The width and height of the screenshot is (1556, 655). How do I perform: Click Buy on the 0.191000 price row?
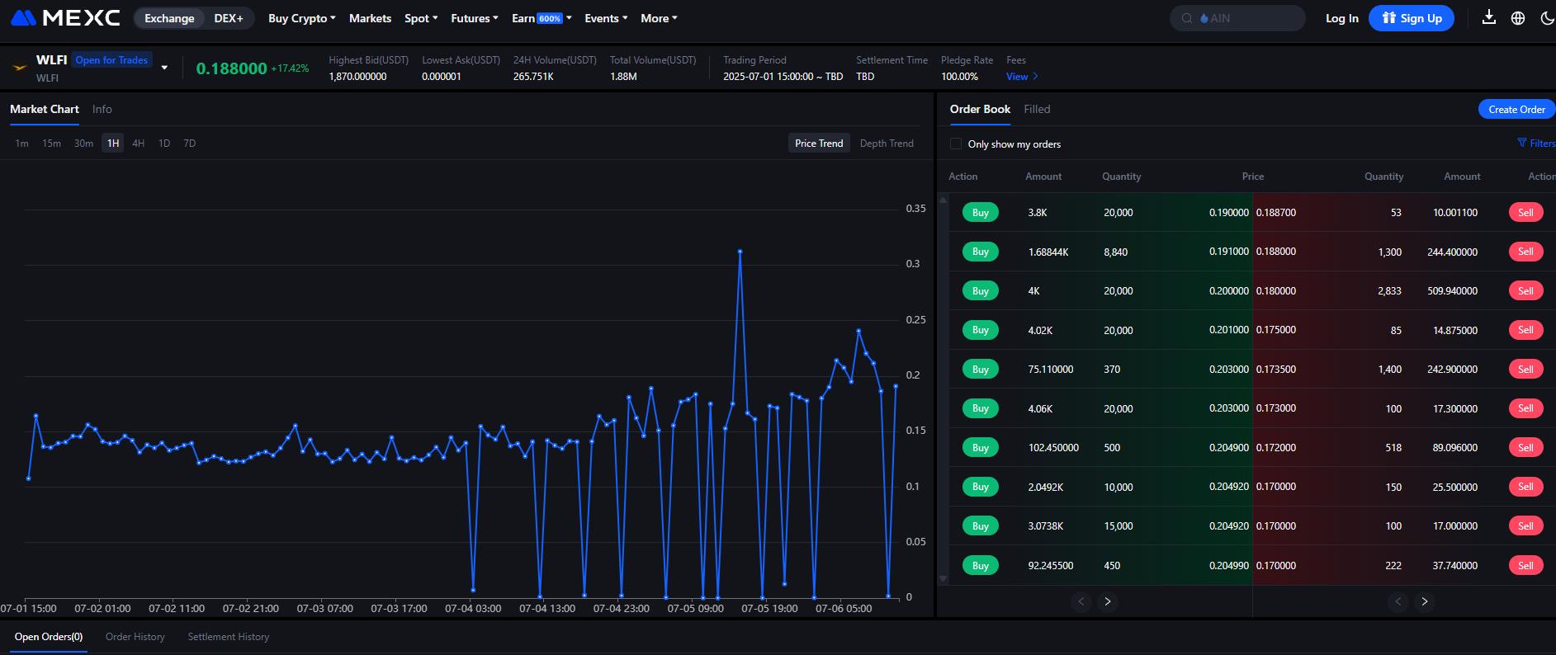point(981,252)
